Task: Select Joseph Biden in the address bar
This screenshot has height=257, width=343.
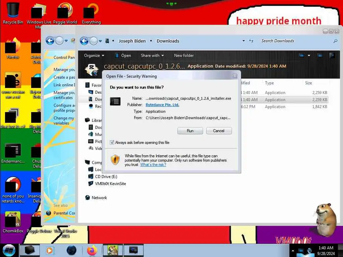Action: tap(132, 41)
